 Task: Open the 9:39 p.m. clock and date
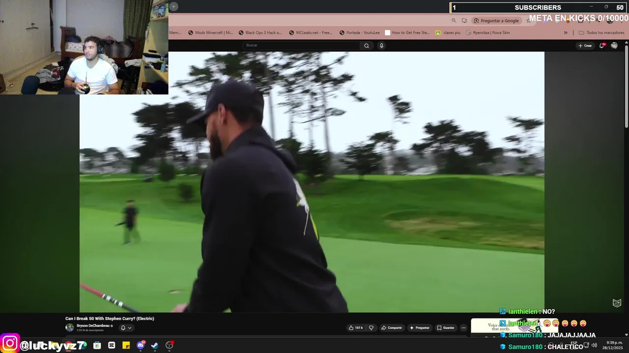click(x=613, y=345)
